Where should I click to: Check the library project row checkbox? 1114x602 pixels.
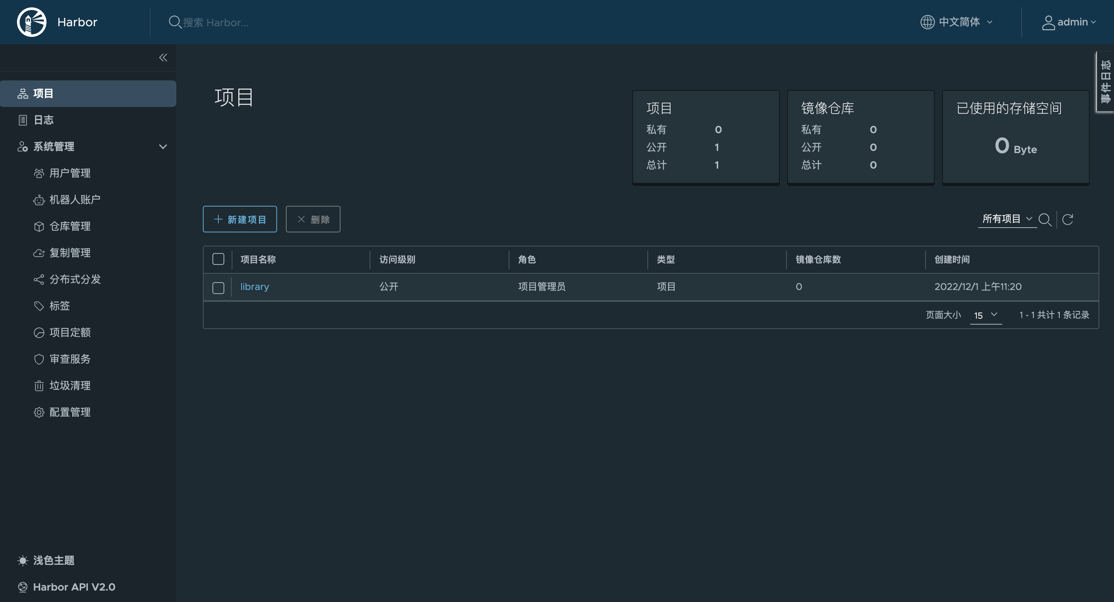tap(218, 288)
